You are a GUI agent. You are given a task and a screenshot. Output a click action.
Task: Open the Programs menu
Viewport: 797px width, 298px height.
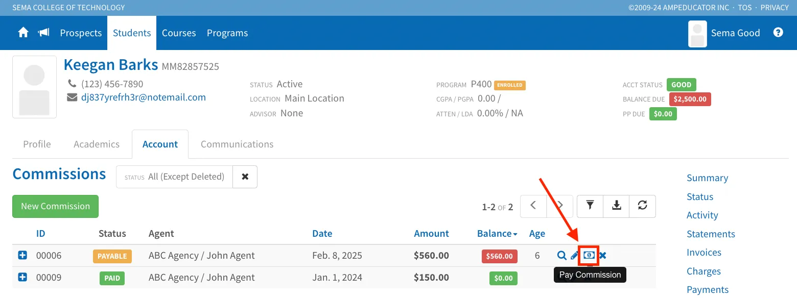click(227, 33)
